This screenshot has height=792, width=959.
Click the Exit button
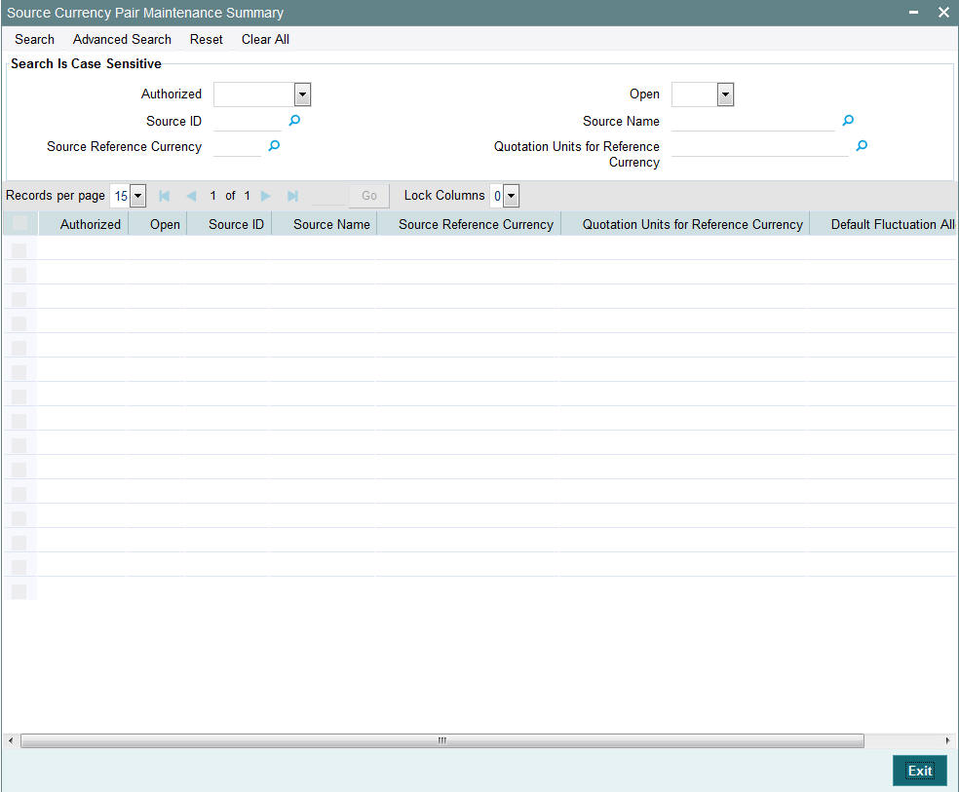[920, 771]
